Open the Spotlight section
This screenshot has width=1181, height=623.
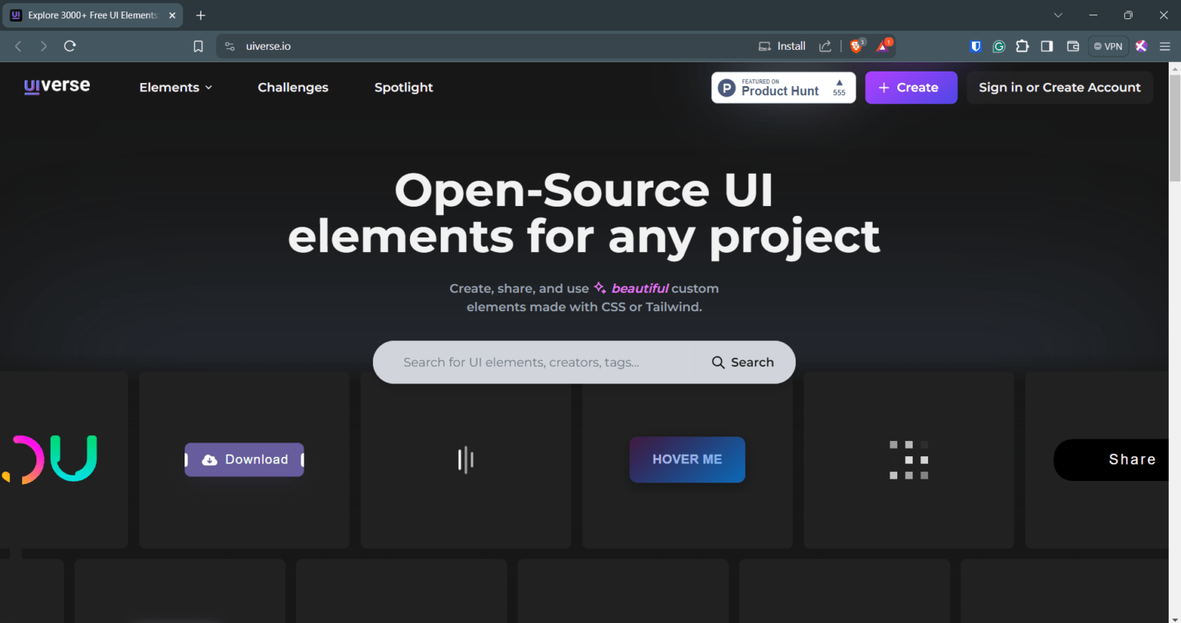[x=403, y=87]
